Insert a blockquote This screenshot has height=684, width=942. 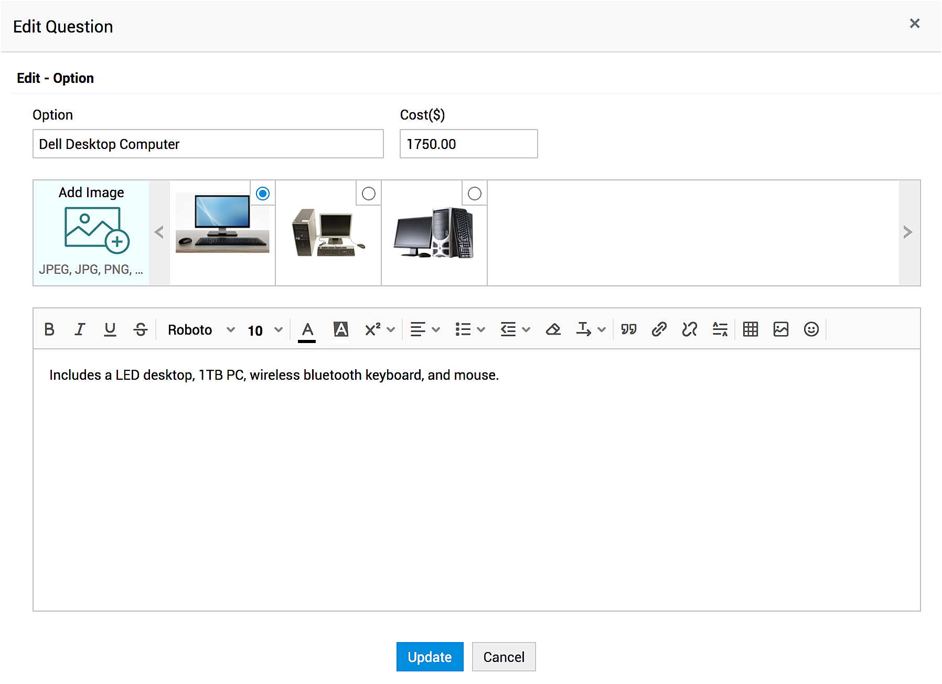(628, 329)
